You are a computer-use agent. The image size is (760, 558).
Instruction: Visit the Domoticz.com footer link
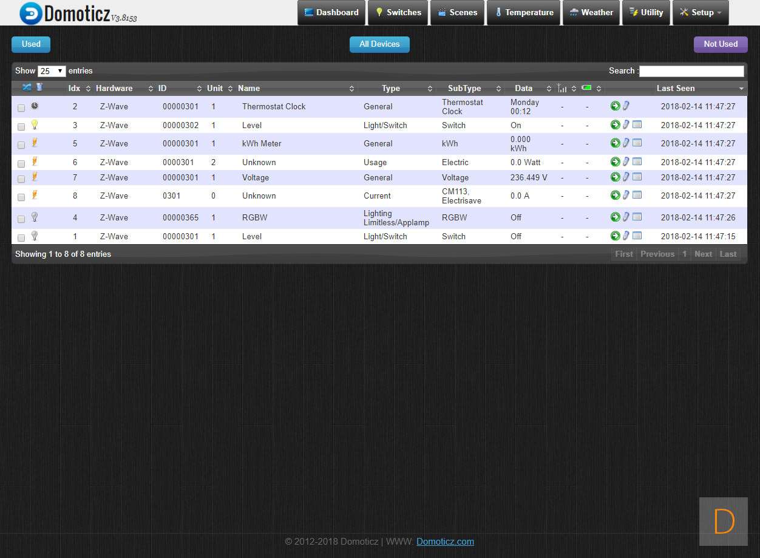point(445,542)
